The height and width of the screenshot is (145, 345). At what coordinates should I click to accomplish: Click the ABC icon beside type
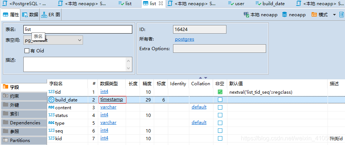[51, 122]
